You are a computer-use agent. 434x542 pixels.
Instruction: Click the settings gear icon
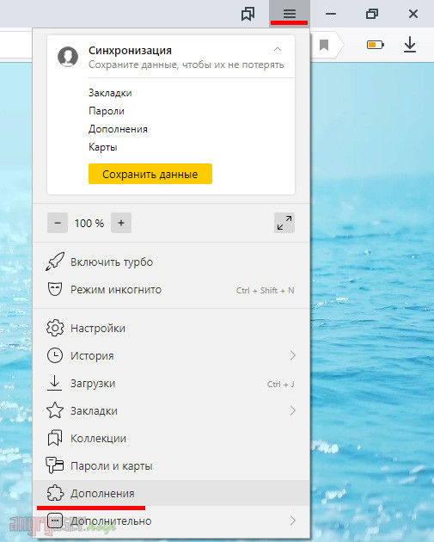pos(55,328)
